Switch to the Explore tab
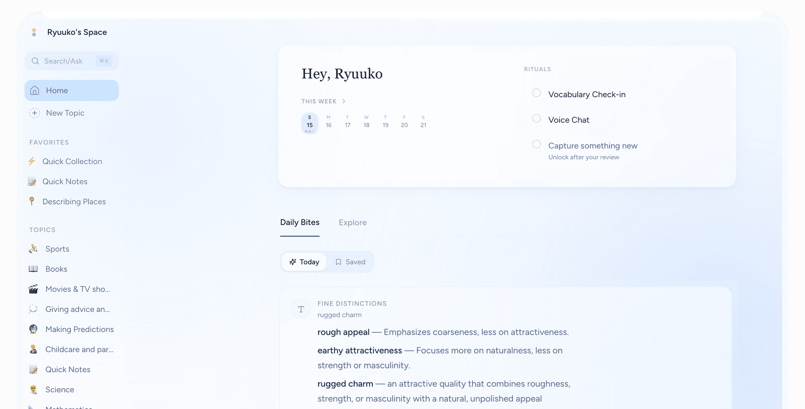 [352, 222]
